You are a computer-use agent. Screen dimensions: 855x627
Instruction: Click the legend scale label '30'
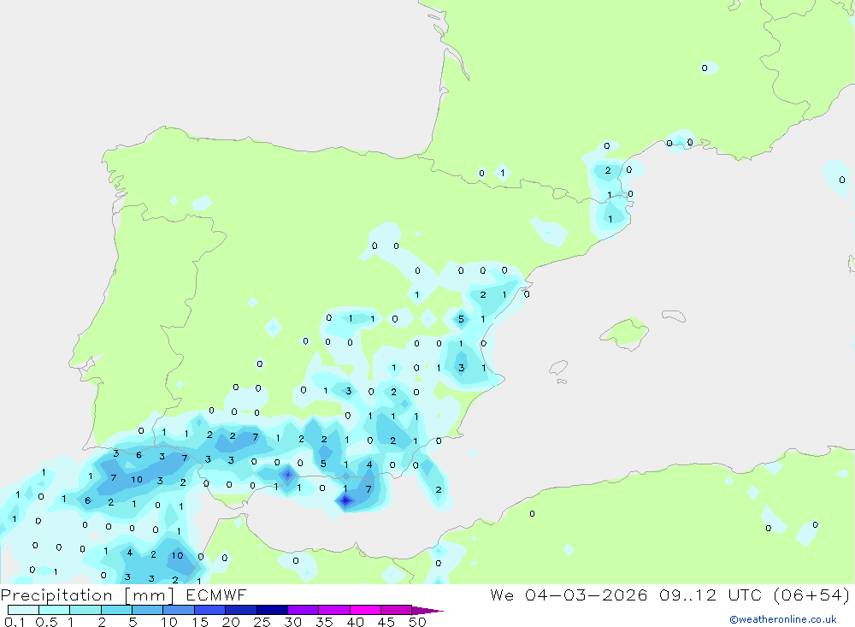coord(293,622)
